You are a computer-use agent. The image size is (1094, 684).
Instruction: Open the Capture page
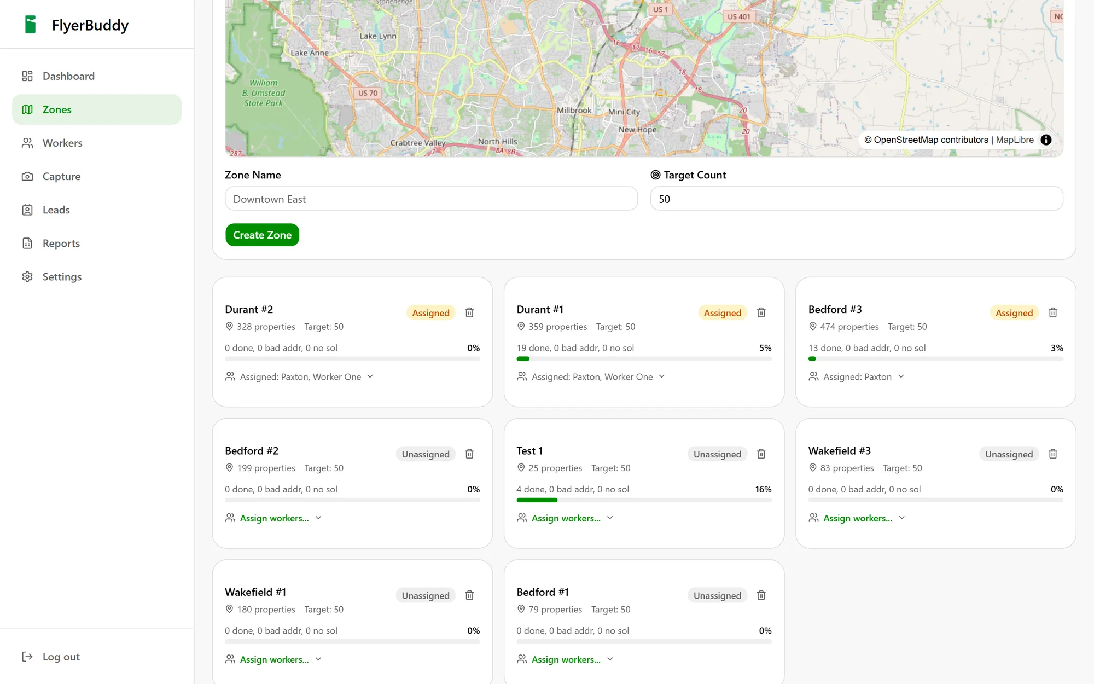[x=97, y=176]
